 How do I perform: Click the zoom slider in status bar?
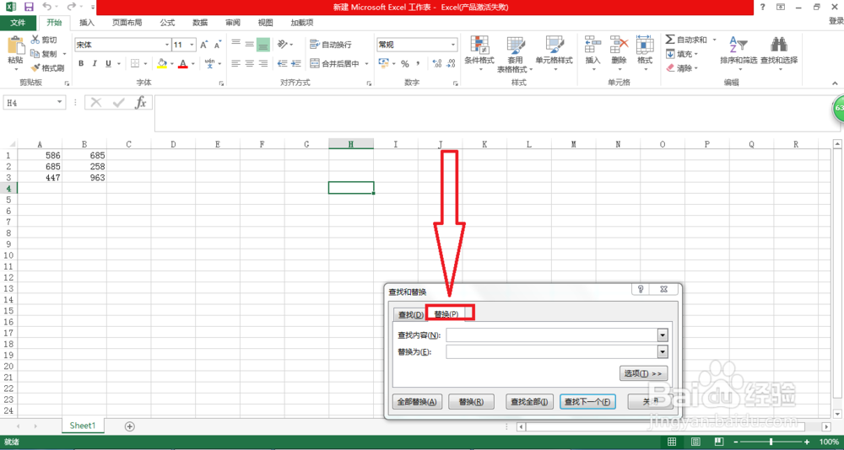click(x=772, y=442)
